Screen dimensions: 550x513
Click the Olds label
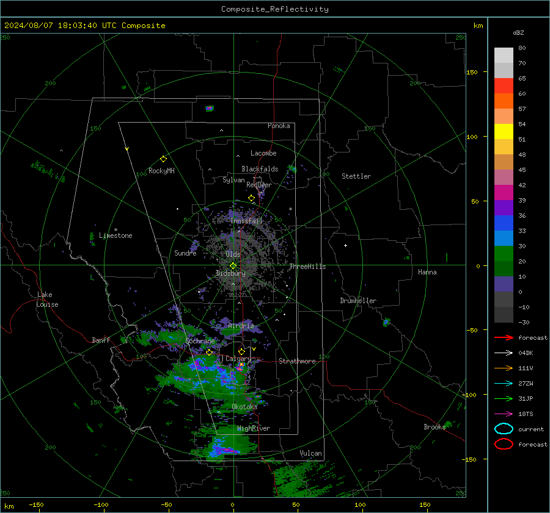pyautogui.click(x=233, y=254)
